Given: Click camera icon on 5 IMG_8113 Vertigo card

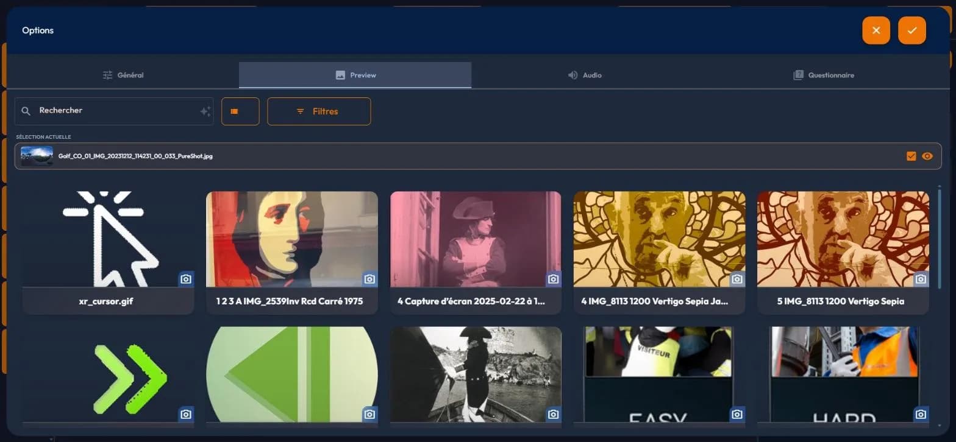Looking at the screenshot, I should pyautogui.click(x=921, y=279).
